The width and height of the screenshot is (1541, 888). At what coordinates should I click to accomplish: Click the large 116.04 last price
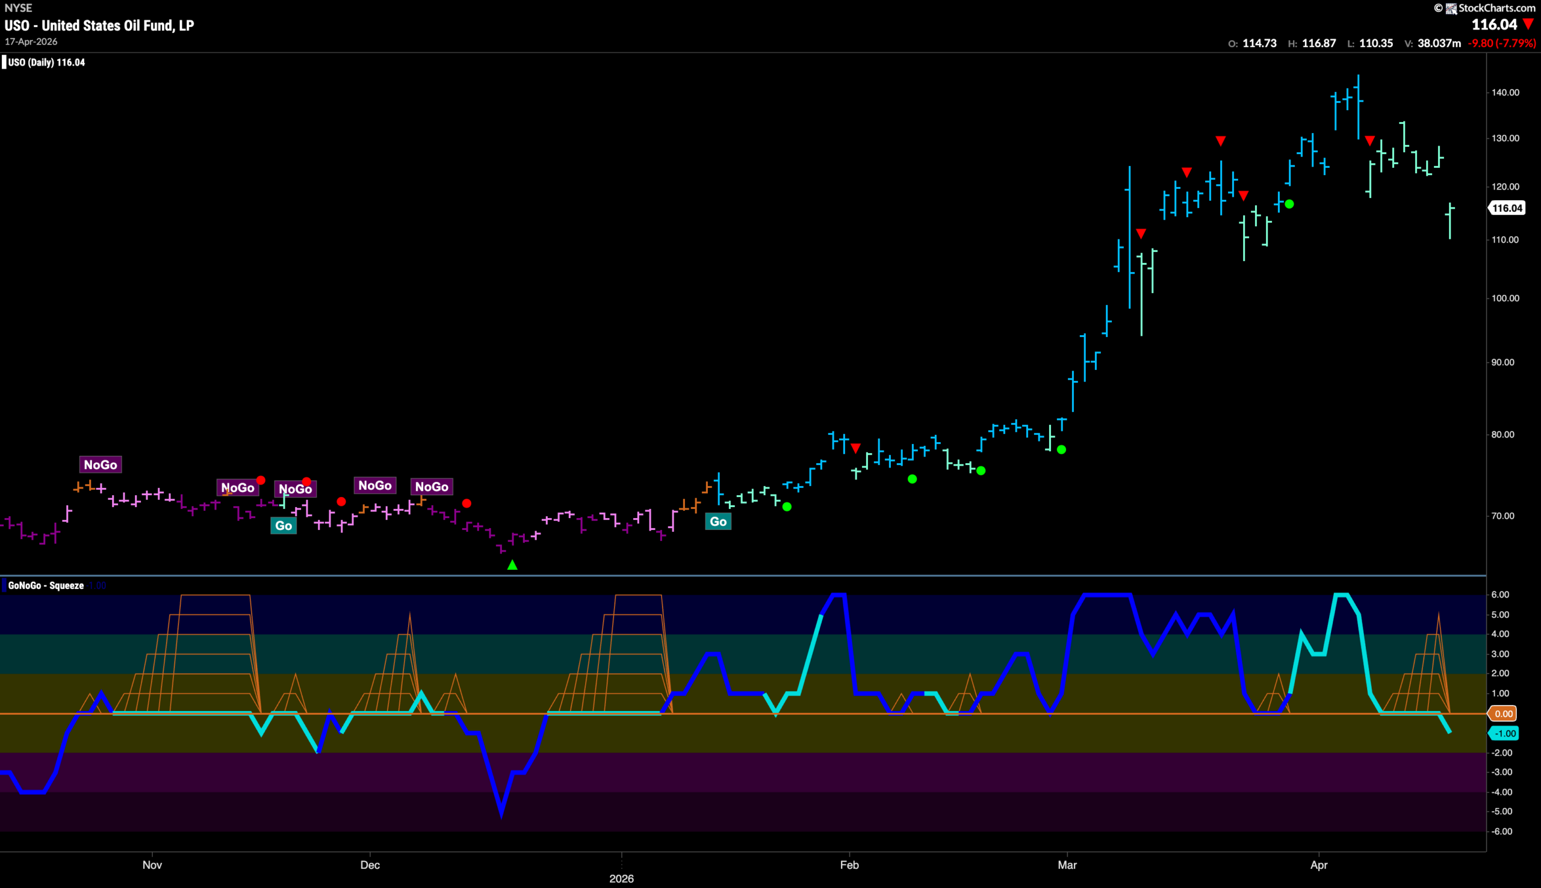(x=1494, y=25)
